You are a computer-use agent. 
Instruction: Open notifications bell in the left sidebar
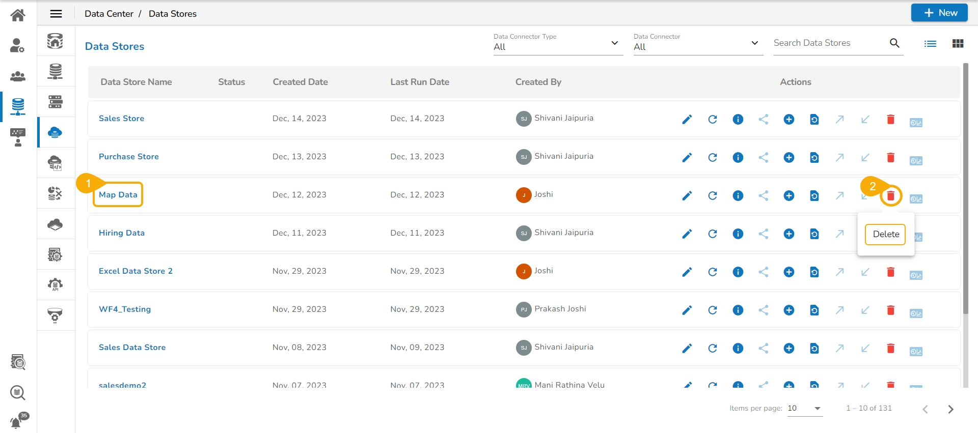(x=17, y=422)
